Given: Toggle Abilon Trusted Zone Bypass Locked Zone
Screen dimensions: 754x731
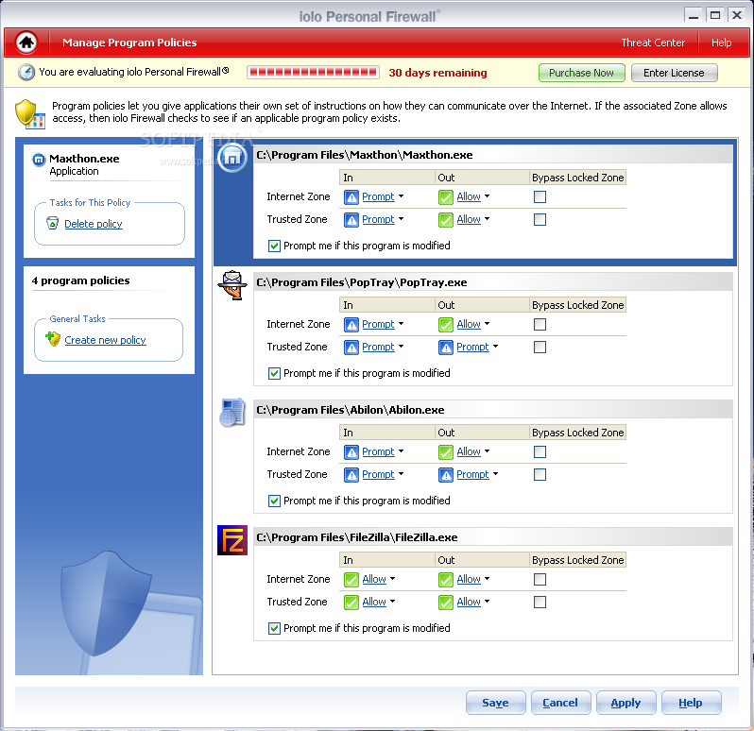Looking at the screenshot, I should (x=540, y=474).
